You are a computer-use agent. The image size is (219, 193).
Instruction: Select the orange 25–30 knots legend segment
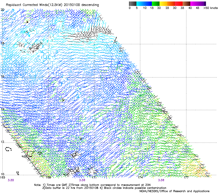tap(171, 4)
